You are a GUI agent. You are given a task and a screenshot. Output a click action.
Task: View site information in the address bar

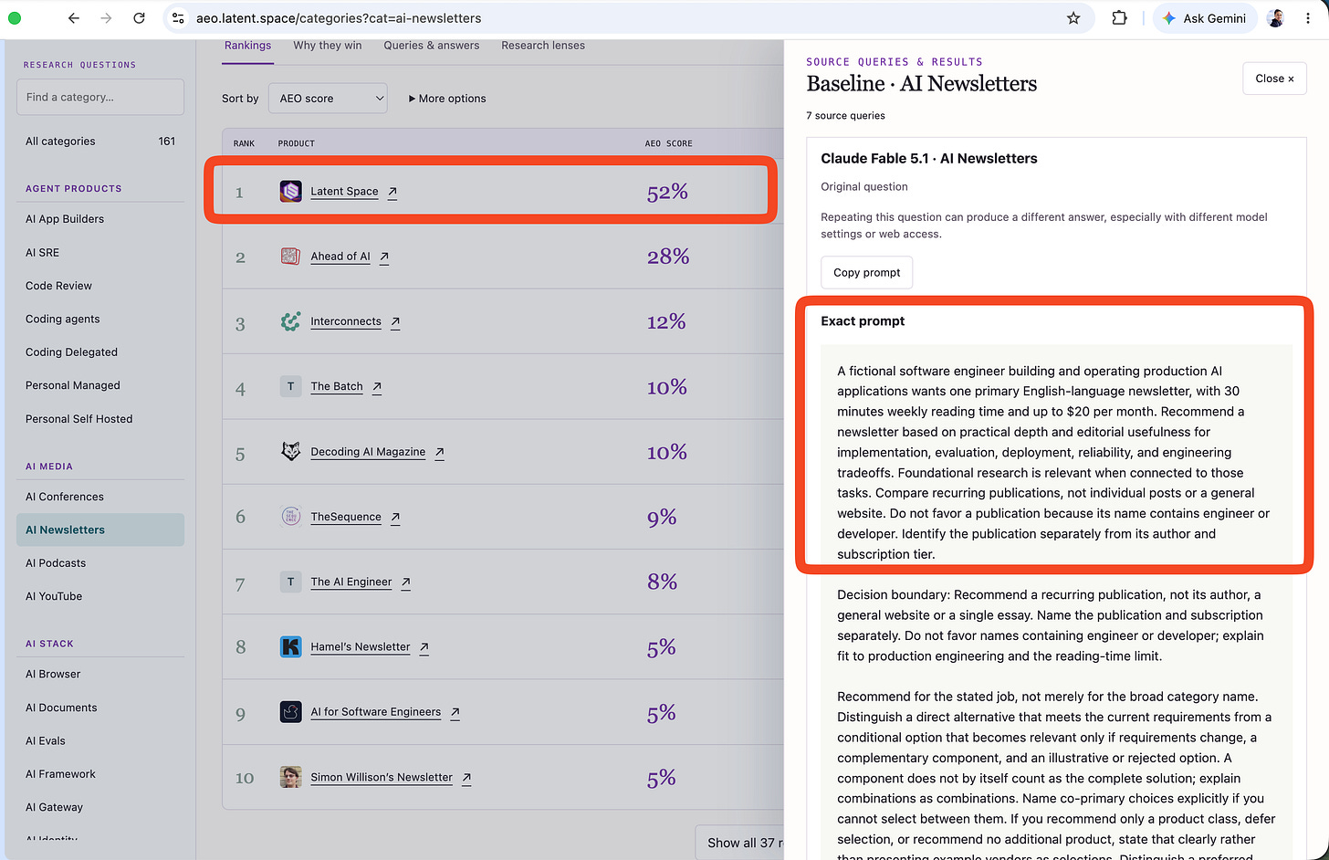click(179, 18)
